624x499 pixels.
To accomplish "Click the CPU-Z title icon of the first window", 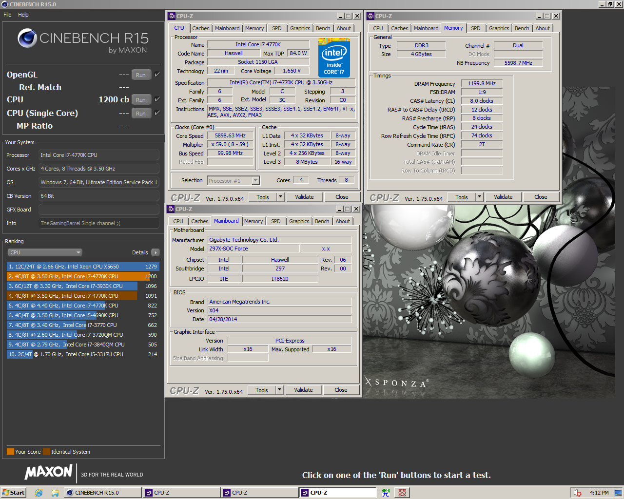I will (x=172, y=16).
